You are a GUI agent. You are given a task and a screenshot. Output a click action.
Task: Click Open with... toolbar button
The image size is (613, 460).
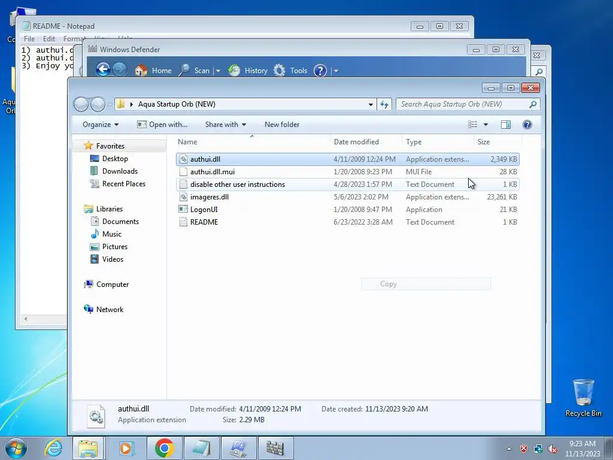162,125
